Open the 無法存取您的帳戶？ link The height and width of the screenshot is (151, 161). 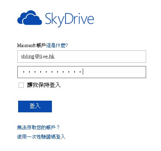click(x=38, y=127)
